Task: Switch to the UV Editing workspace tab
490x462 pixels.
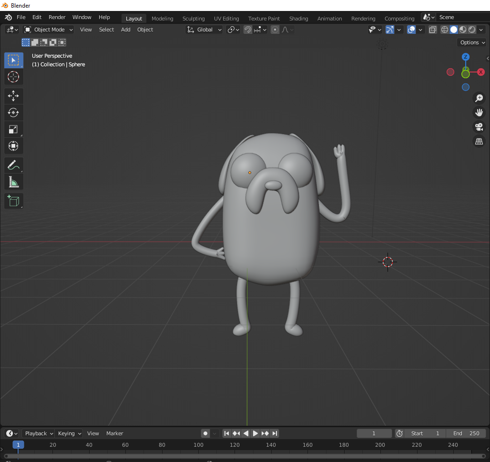Action: [226, 19]
